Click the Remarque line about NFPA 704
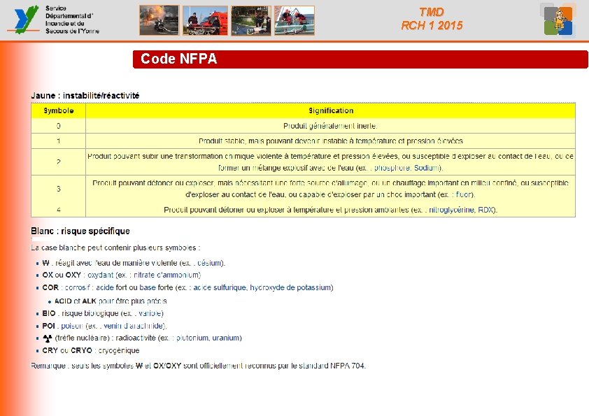Viewport: 589px width, 416px height. pos(199,366)
